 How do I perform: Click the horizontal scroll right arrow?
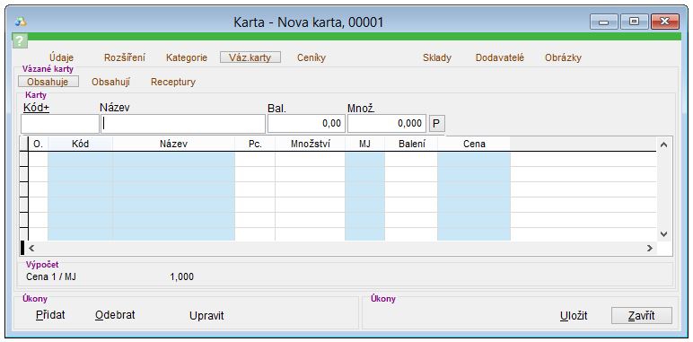point(649,248)
